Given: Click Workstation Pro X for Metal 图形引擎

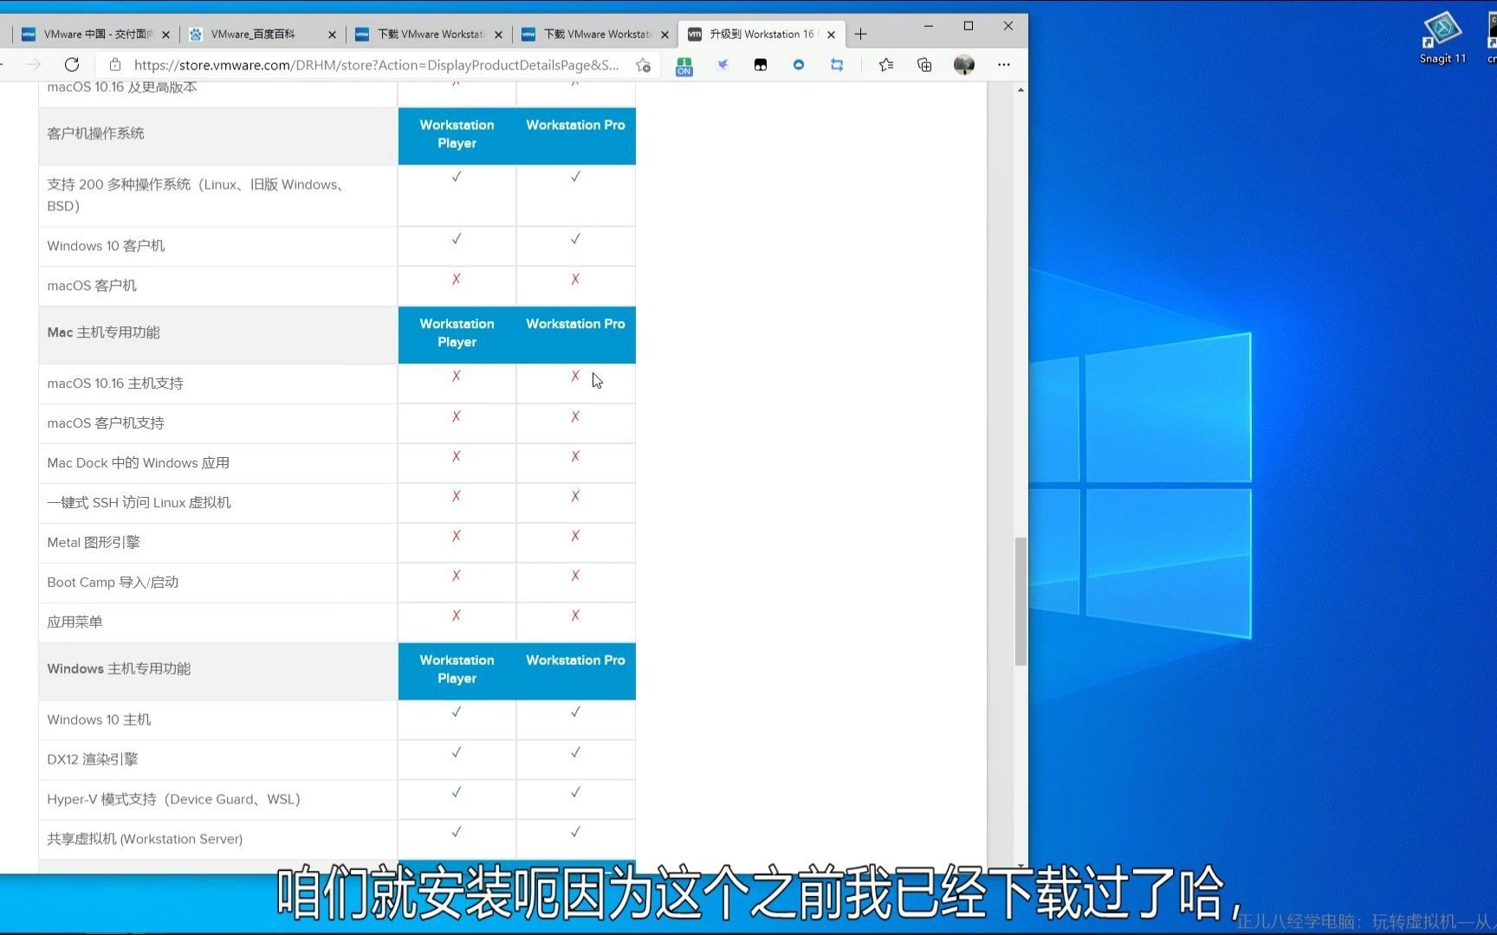Looking at the screenshot, I should [575, 536].
